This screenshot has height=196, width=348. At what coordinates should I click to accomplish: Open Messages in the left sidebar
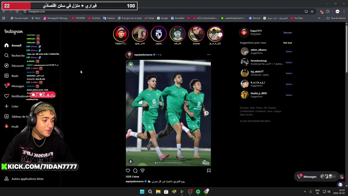pyautogui.click(x=14, y=86)
